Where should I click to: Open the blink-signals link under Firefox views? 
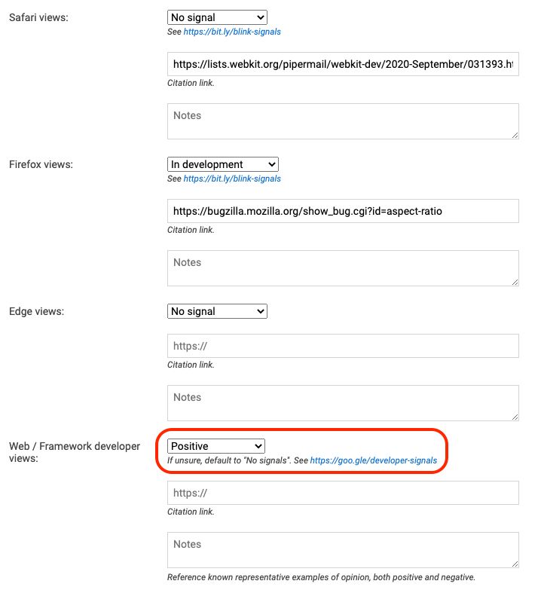point(232,179)
